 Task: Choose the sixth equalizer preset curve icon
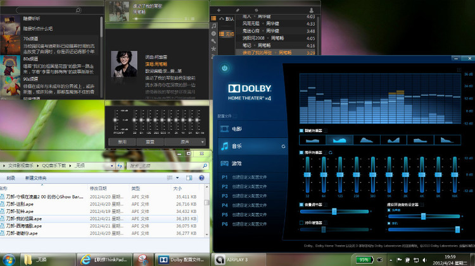[x=447, y=140]
